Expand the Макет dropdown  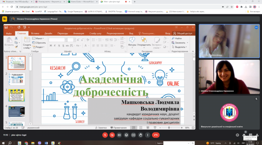pos(38,38)
